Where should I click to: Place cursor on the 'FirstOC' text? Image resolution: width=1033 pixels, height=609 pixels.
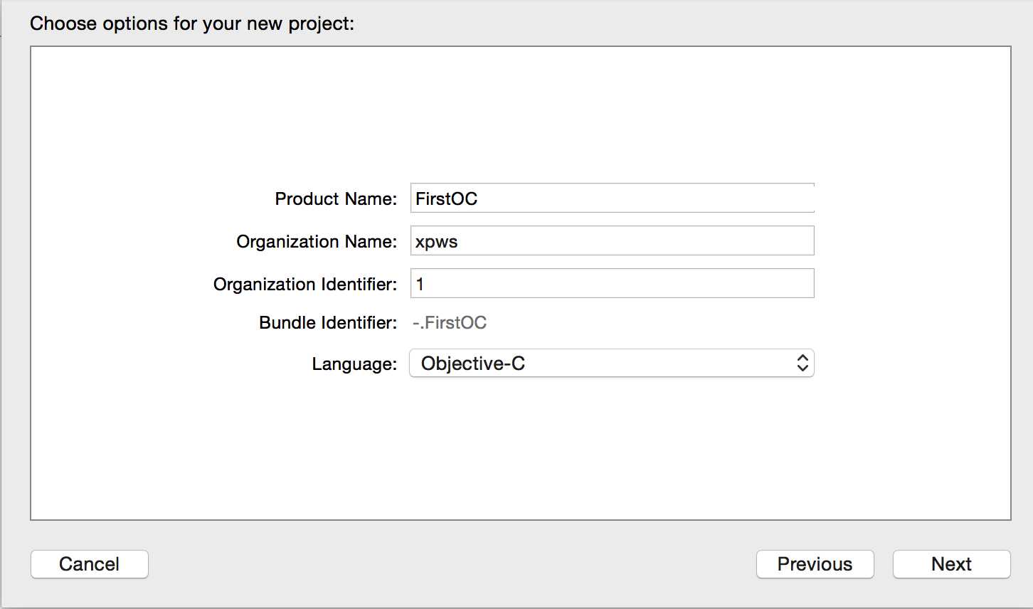point(446,199)
